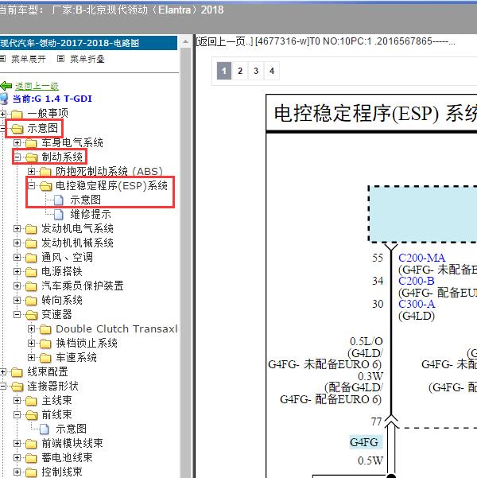The height and width of the screenshot is (478, 477).
Task: Expand the 发动机电气系统 node
Action: [x=17, y=228]
